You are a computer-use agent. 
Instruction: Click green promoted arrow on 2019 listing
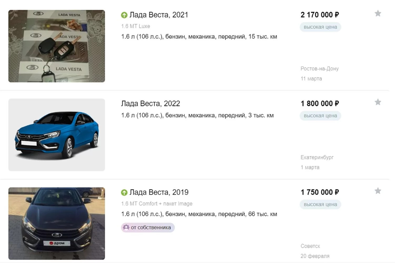[124, 193]
